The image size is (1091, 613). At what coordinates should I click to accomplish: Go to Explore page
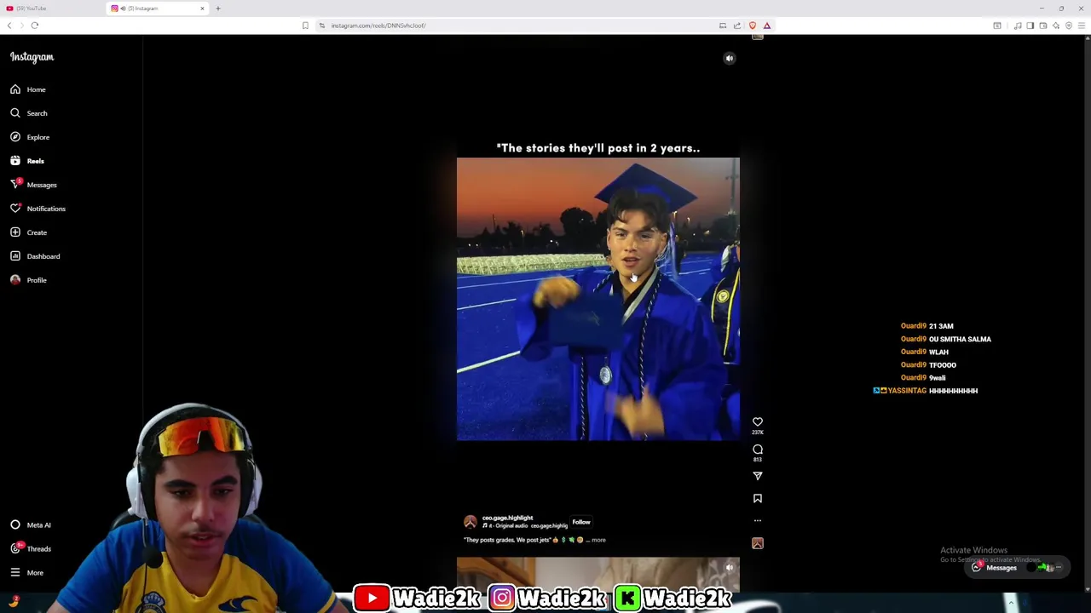pos(30,137)
